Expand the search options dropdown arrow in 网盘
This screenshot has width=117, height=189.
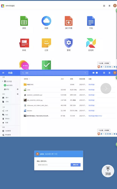click(x=85, y=73)
